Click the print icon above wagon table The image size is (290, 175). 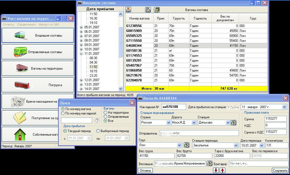point(148,10)
